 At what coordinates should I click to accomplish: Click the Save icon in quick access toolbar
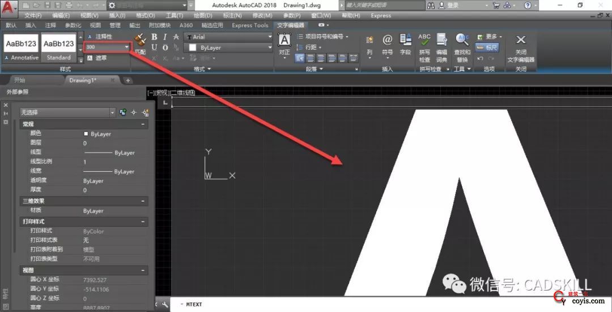[x=47, y=6]
